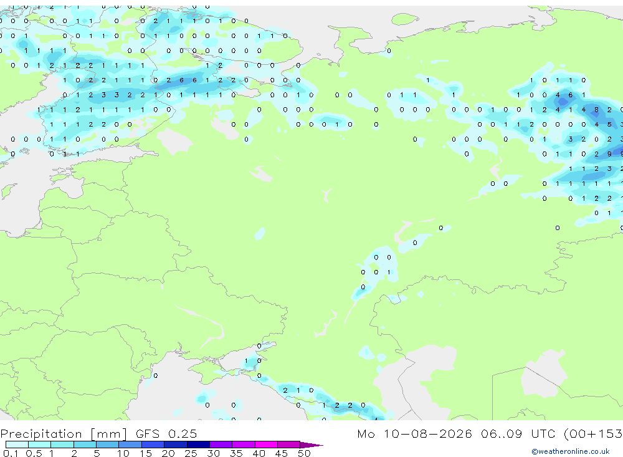Screen dimensions: 623x457
Task: Click the '30' legend scale label
Action: point(213,453)
